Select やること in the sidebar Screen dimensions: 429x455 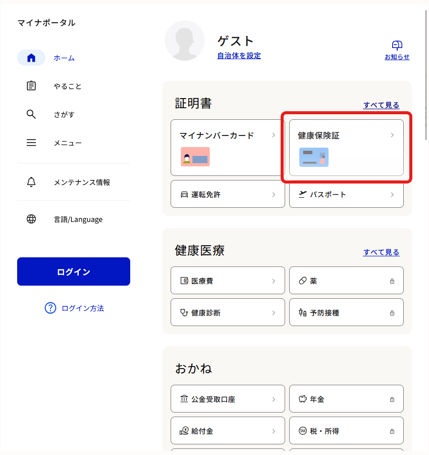tap(68, 86)
